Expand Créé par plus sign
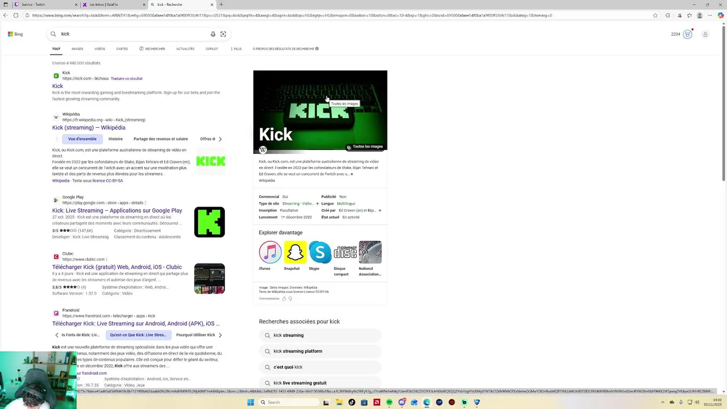Viewport: 727px width, 409px height. click(x=379, y=210)
